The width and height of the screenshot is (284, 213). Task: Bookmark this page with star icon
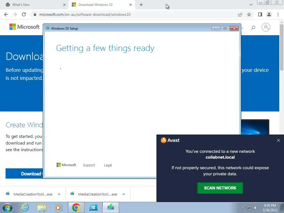pyautogui.click(x=249, y=14)
